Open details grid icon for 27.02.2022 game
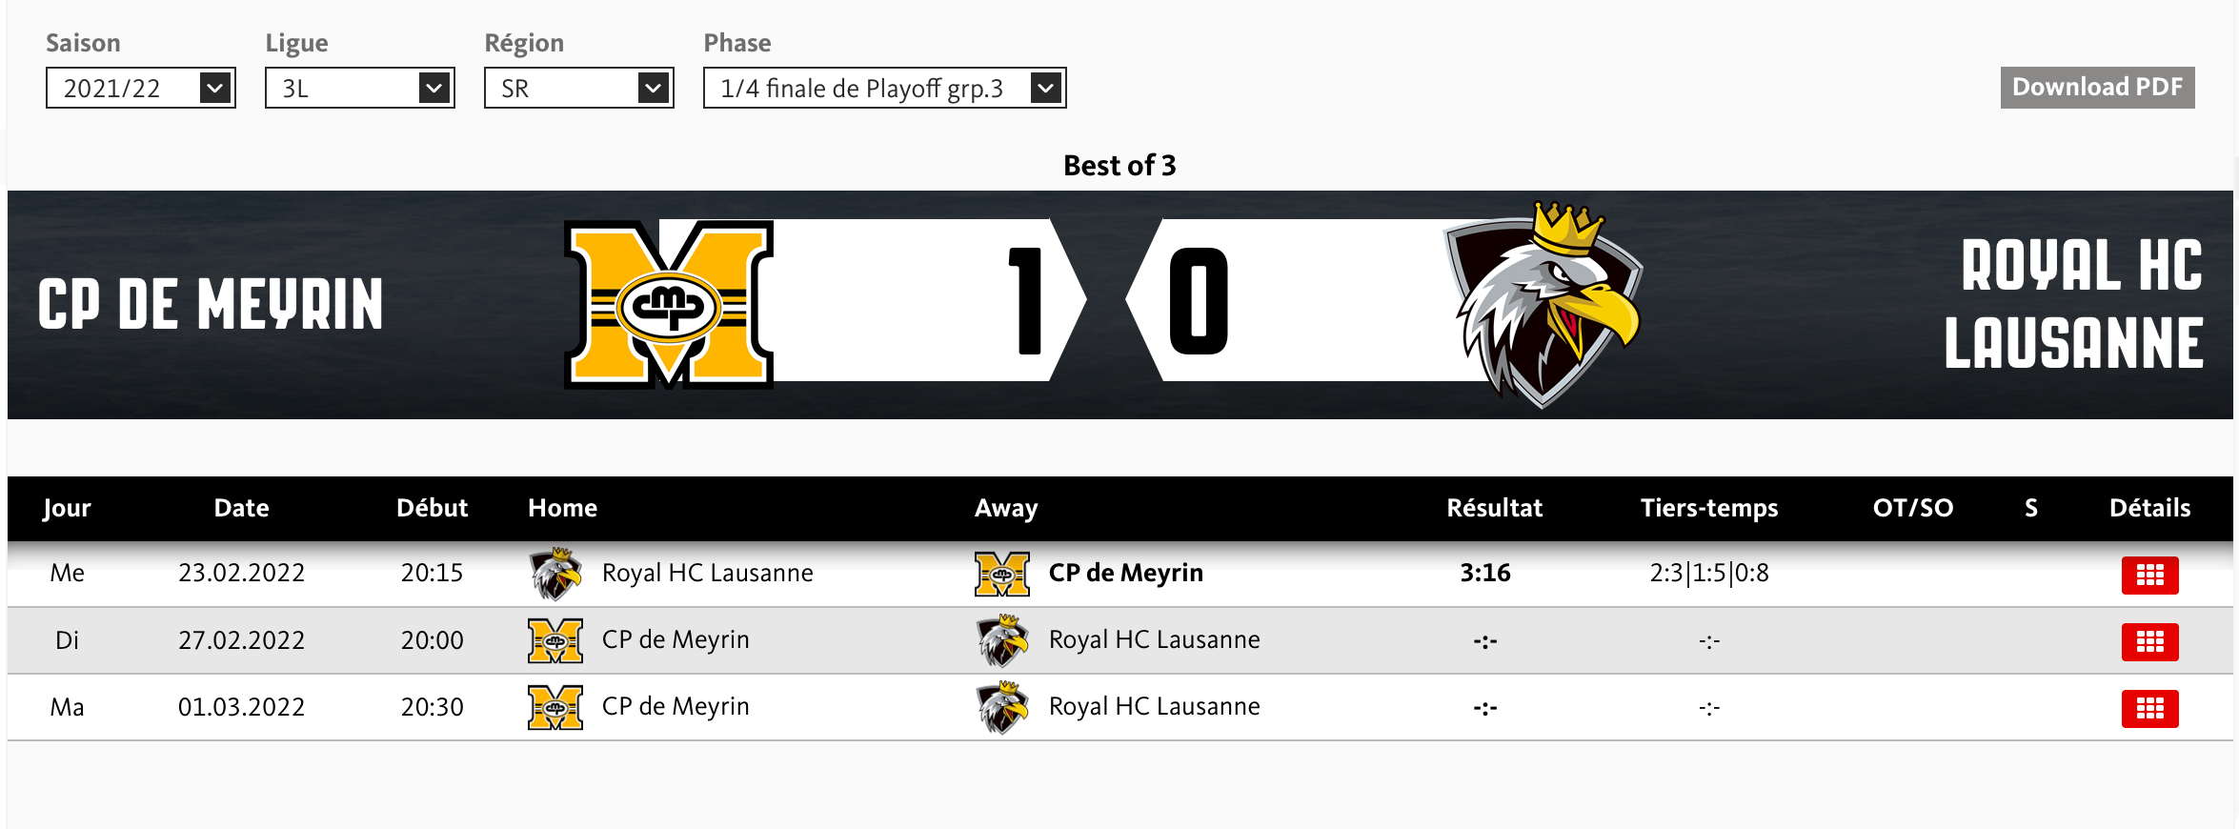 point(2149,641)
